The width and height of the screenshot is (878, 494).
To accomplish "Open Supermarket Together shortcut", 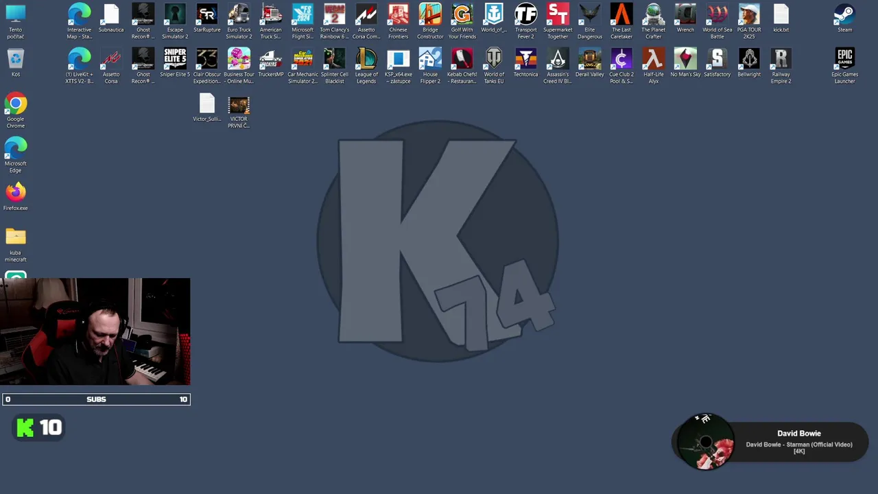I will tap(558, 21).
